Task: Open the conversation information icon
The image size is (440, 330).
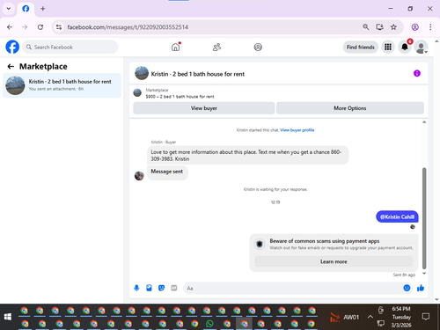Action: pyautogui.click(x=417, y=73)
